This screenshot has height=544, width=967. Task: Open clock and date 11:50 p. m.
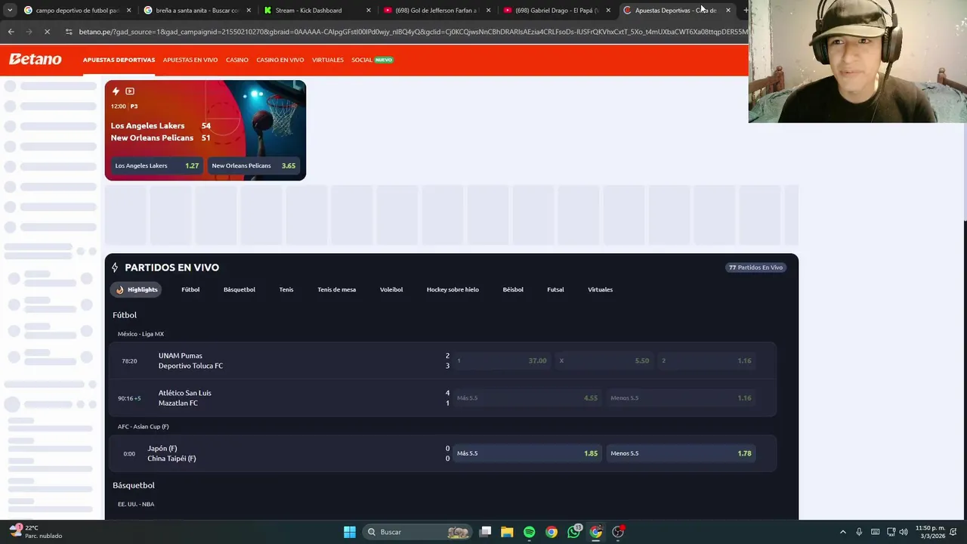pos(930,532)
